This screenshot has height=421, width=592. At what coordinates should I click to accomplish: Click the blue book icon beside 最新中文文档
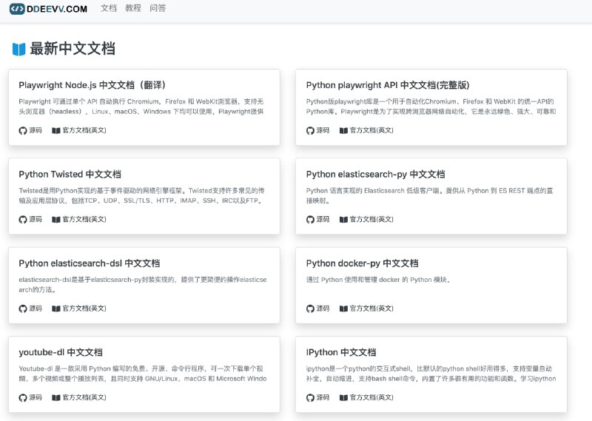coord(18,49)
